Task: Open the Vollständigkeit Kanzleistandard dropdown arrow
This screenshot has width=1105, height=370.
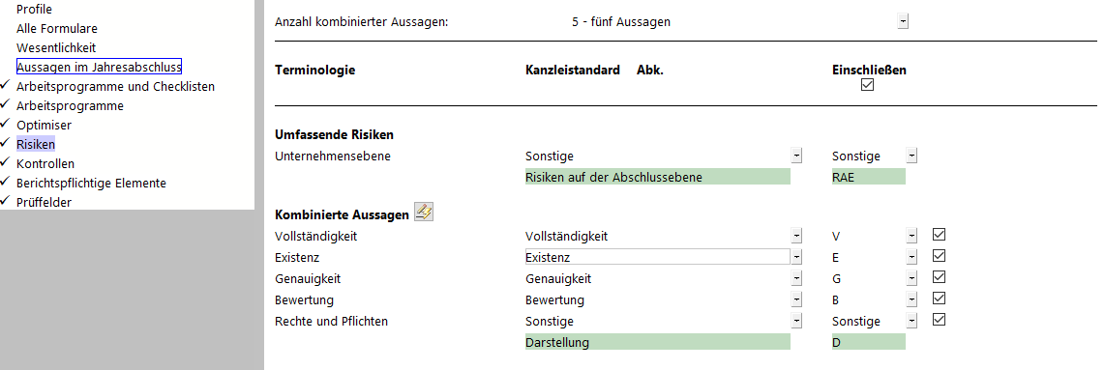Action: [x=796, y=237]
